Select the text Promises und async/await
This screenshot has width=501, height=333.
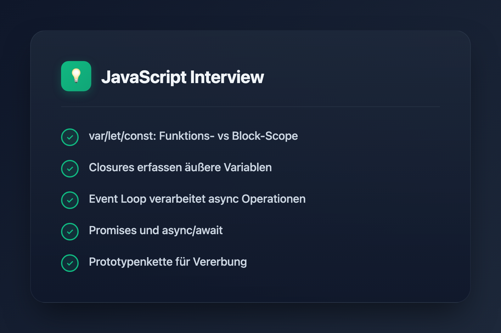pyautogui.click(x=156, y=230)
